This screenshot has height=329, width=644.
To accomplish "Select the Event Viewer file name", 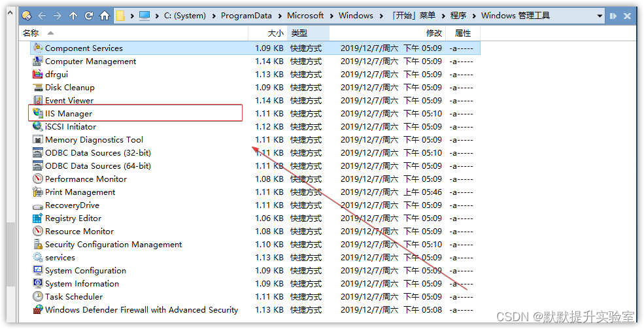I will [69, 101].
